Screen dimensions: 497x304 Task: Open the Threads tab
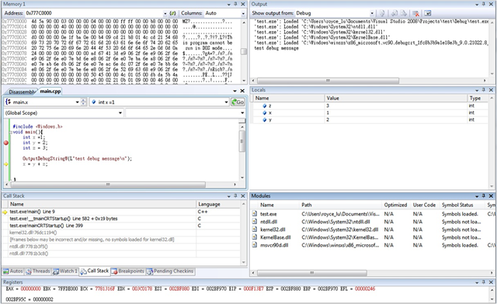pos(38,271)
